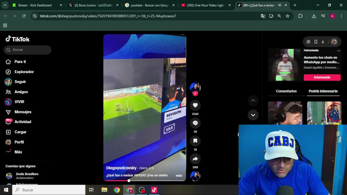Click the Diegoyudcovsky username on the video

[121, 168]
